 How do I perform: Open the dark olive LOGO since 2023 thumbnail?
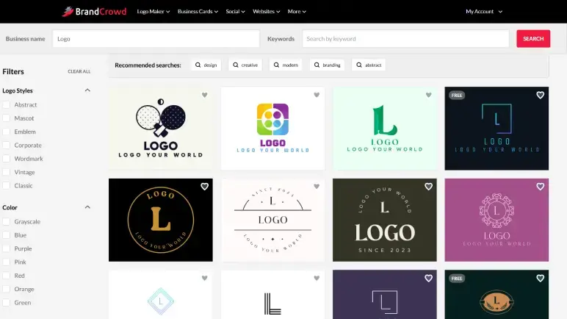pyautogui.click(x=384, y=220)
